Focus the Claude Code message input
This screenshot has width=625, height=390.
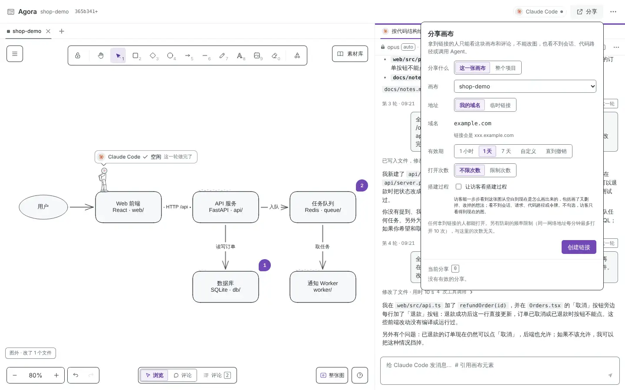(500, 370)
